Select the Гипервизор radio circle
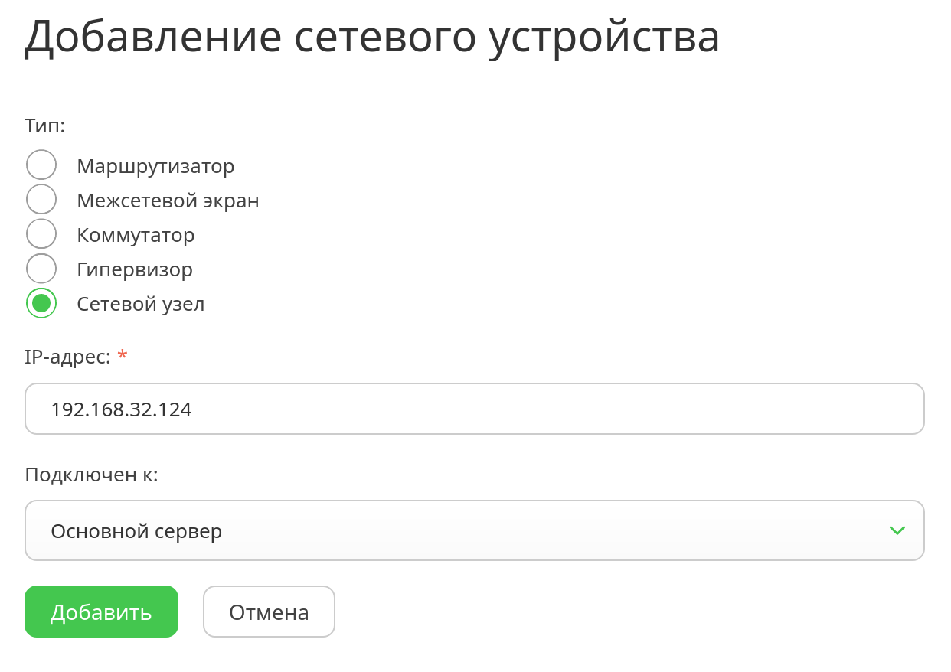 click(41, 269)
